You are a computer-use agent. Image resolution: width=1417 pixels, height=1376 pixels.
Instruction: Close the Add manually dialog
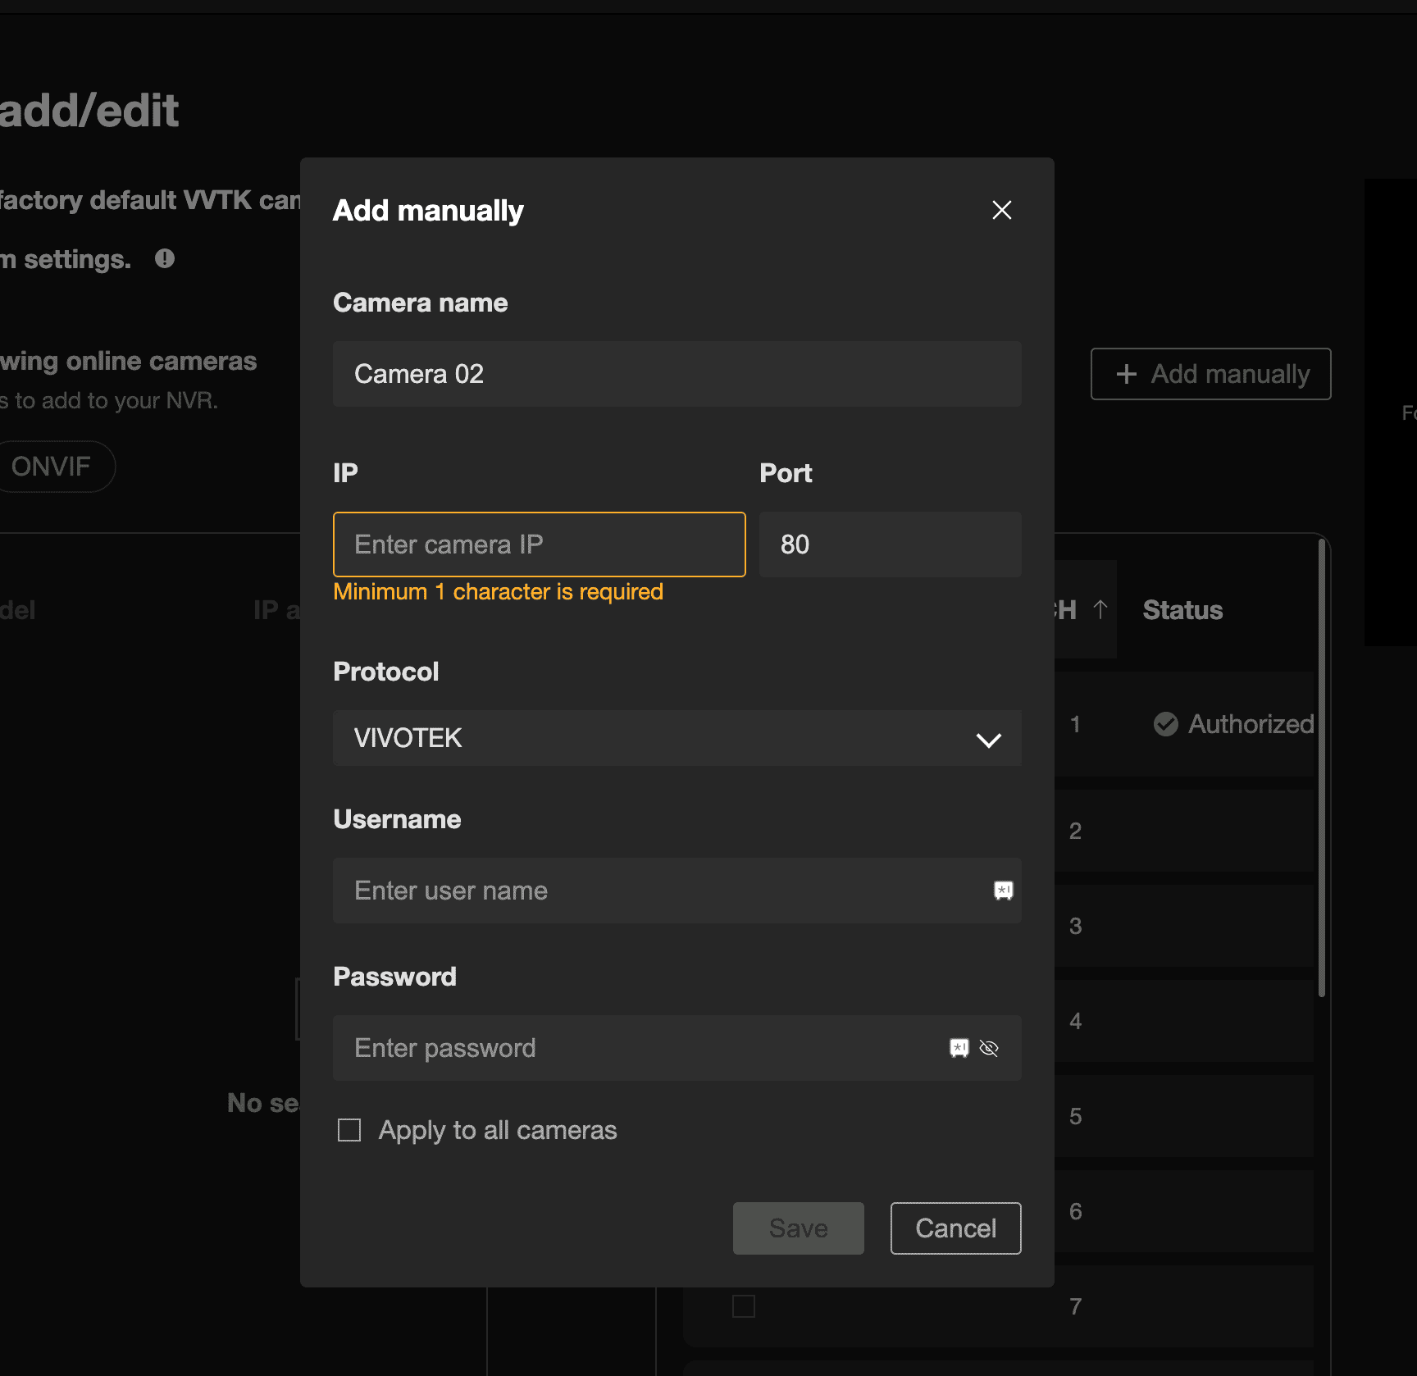(x=1001, y=211)
